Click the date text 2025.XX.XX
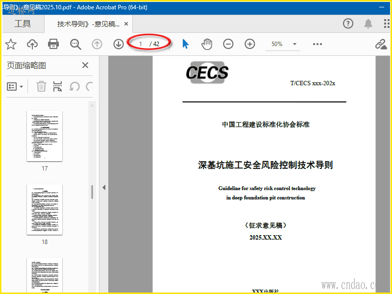The image size is (392, 294). coord(266,238)
